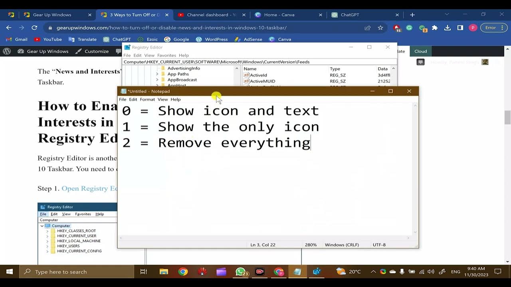Bookmark this page with the star icon
Screen dimensions: 511x287
[x=380, y=28]
